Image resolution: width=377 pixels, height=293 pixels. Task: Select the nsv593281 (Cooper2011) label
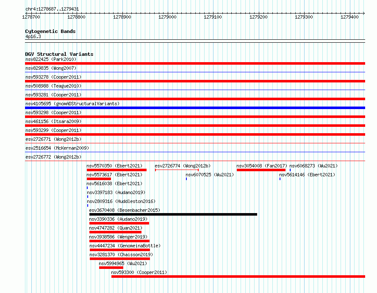coord(53,95)
